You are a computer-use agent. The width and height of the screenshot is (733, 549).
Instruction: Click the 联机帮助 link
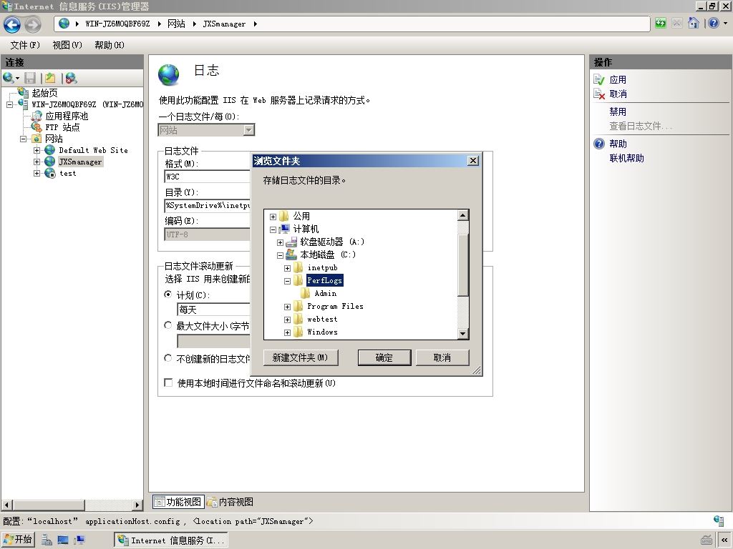point(626,158)
